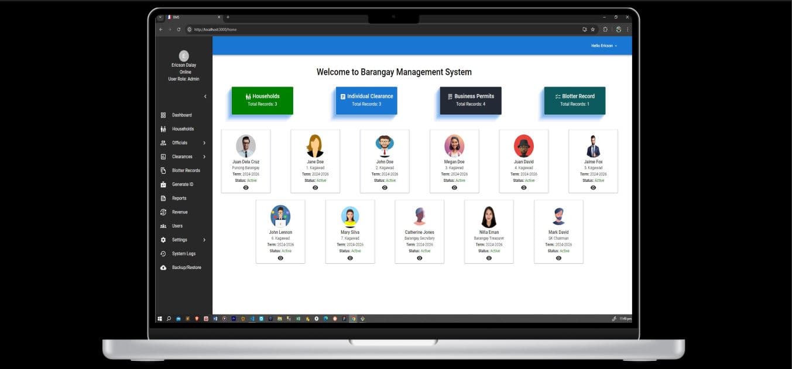Open the Households total records card
The image size is (792, 369).
(262, 99)
